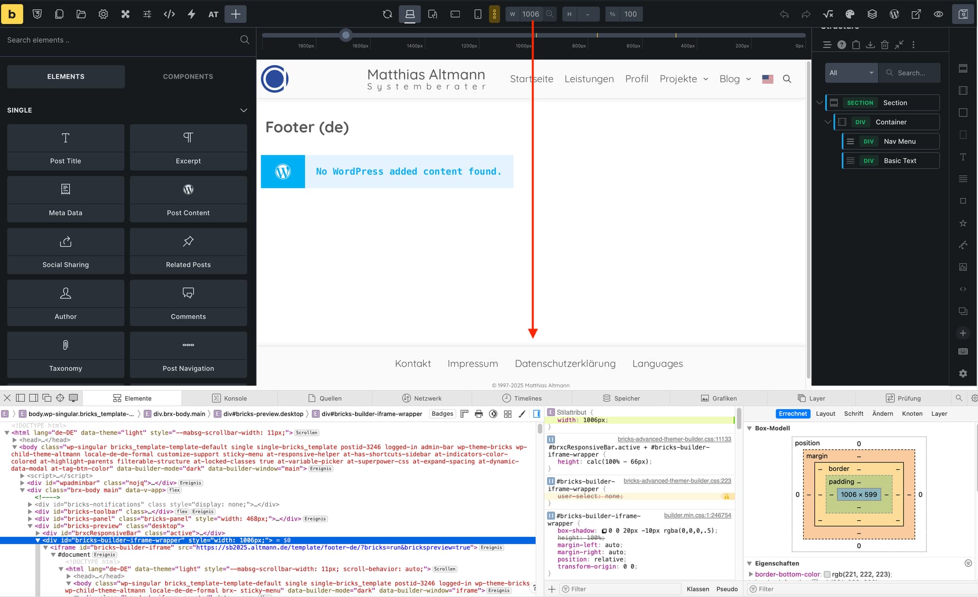Image resolution: width=978 pixels, height=597 pixels.
Task: Open the Bricks settings gear icon
Action: pyautogui.click(x=103, y=14)
